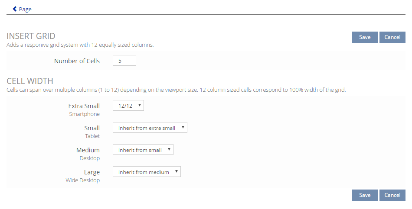
Task: Select the "Small" field label
Action: (x=92, y=128)
